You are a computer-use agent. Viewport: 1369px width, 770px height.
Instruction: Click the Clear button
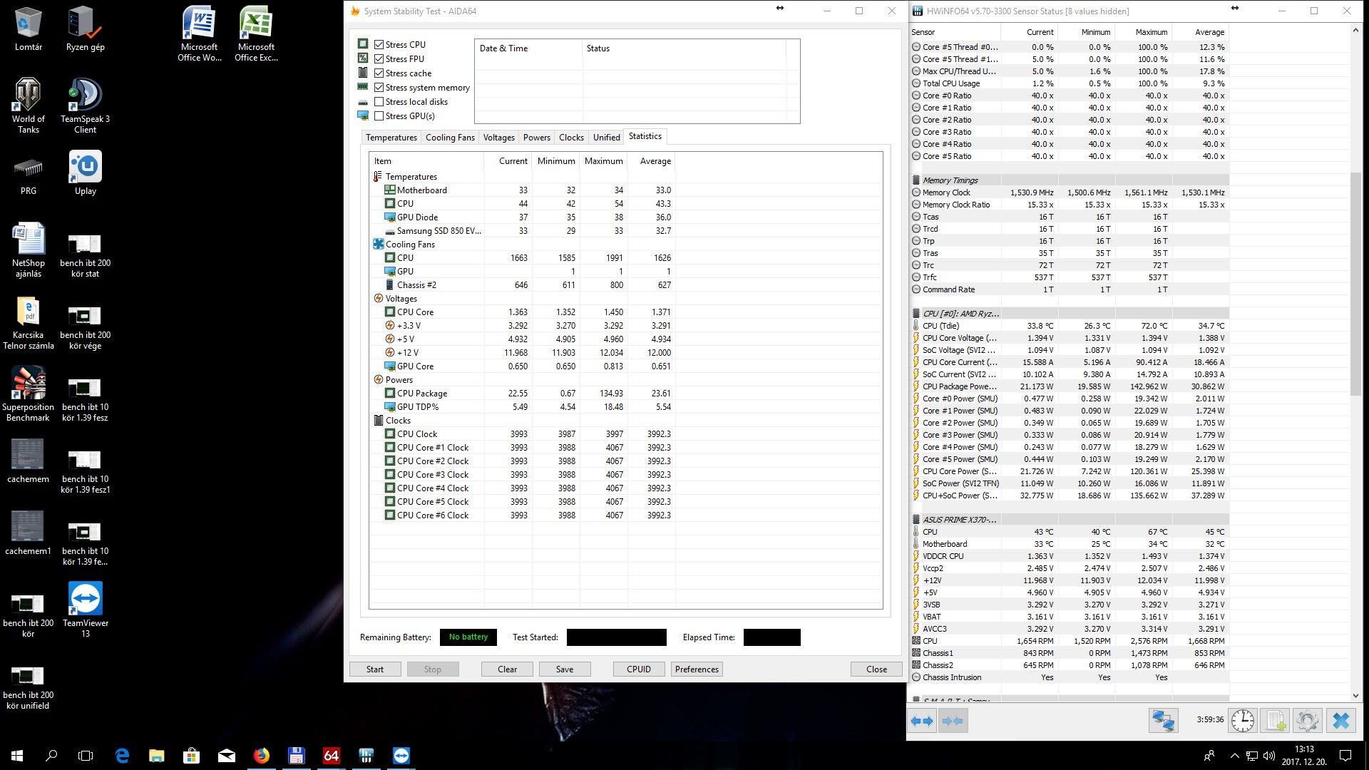(508, 669)
